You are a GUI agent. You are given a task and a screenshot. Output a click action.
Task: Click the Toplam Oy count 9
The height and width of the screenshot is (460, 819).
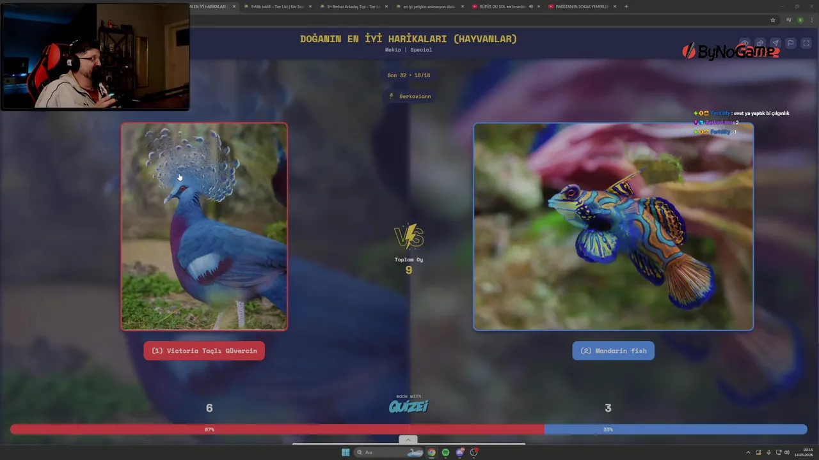pyautogui.click(x=409, y=270)
